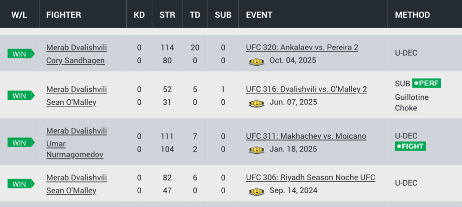Click the green PERF bonus badge

[x=426, y=83]
